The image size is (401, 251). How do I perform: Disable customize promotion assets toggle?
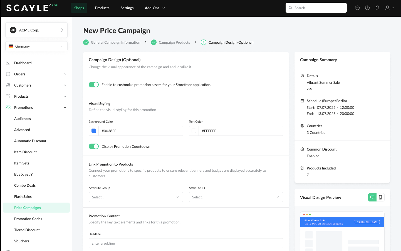coord(94,85)
